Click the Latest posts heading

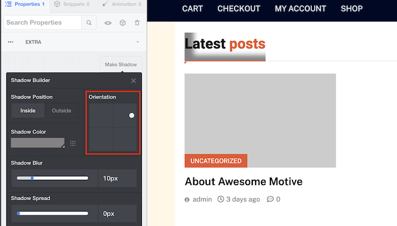pos(225,44)
